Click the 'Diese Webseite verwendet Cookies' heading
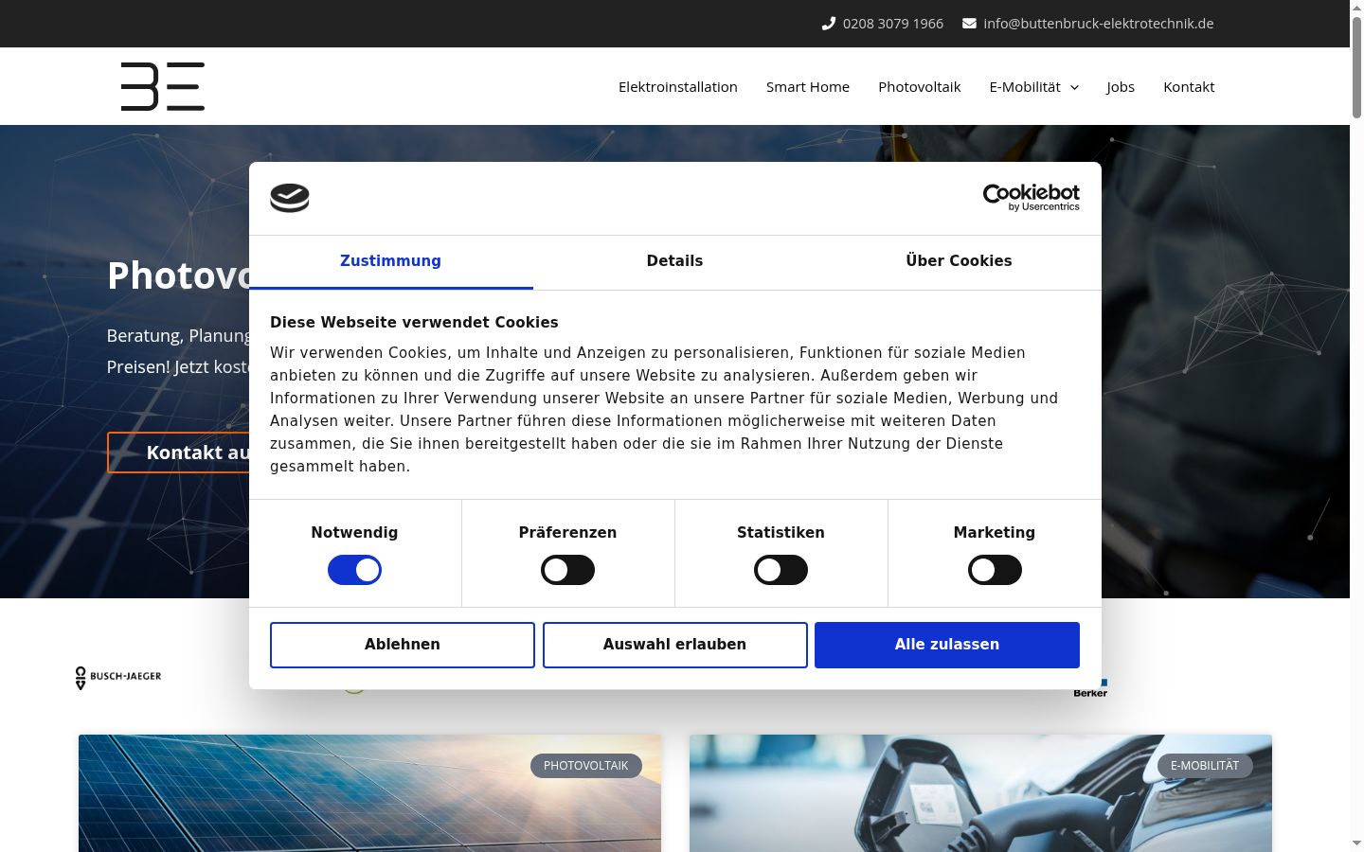1364x852 pixels. pos(414,323)
